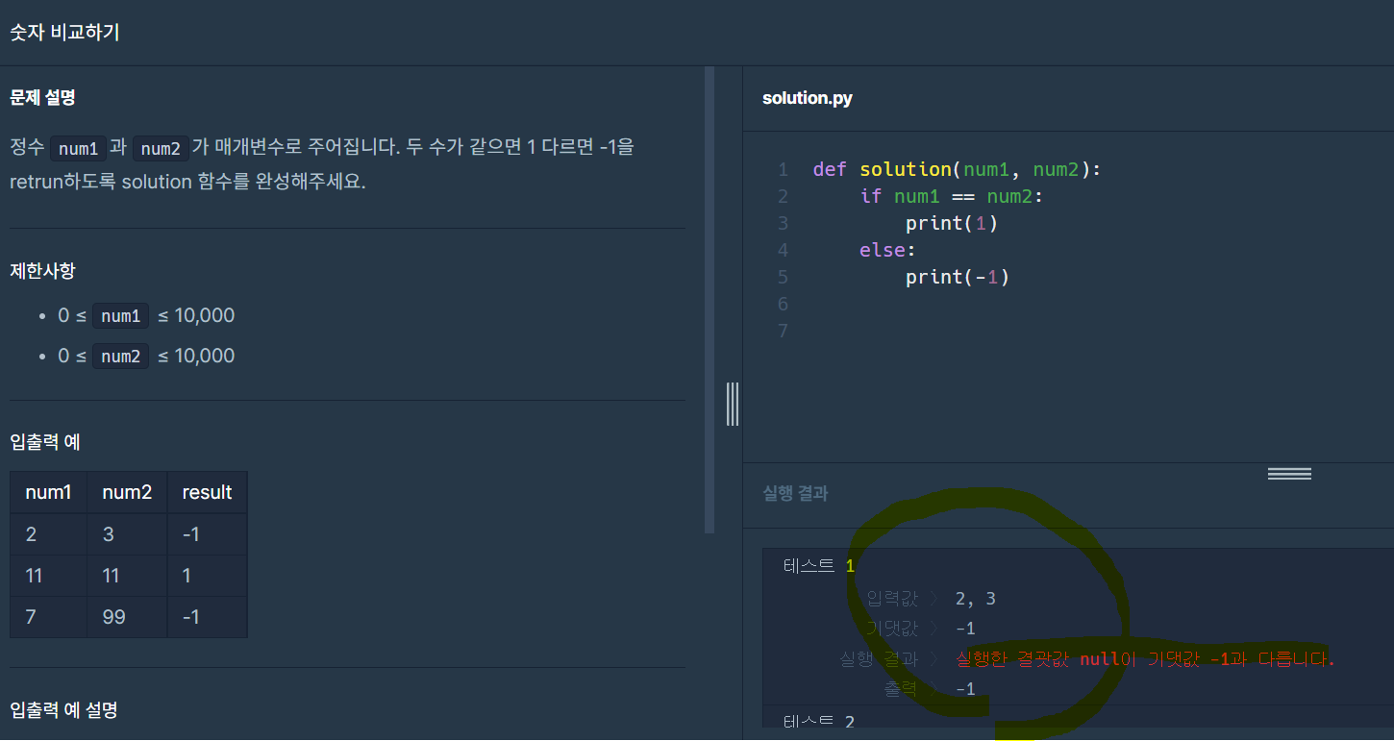This screenshot has height=741, width=1394.
Task: Click the 제한사항 heading
Action: [42, 271]
